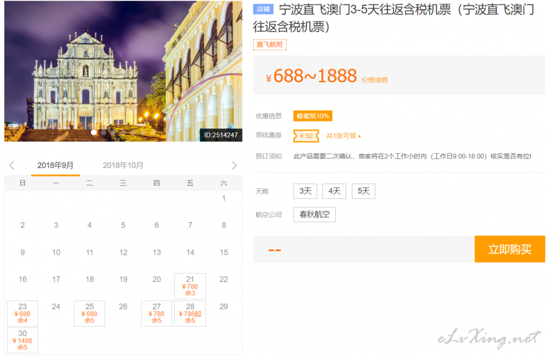Pick September 21 priced ¥788
Viewport: 547px width, 356px height.
click(190, 286)
